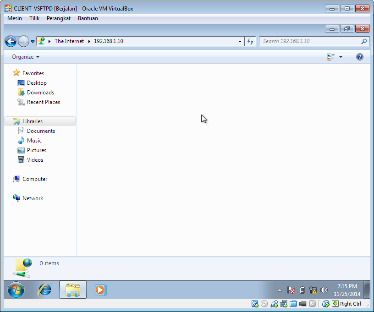Select Network in the navigation pane
The width and height of the screenshot is (374, 312).
coord(33,198)
